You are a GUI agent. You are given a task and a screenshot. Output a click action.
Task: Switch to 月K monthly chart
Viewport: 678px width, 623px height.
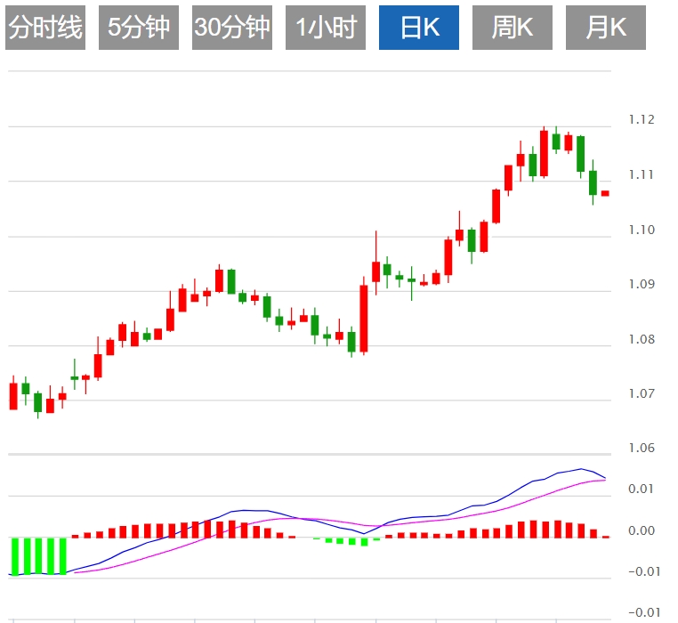click(606, 28)
